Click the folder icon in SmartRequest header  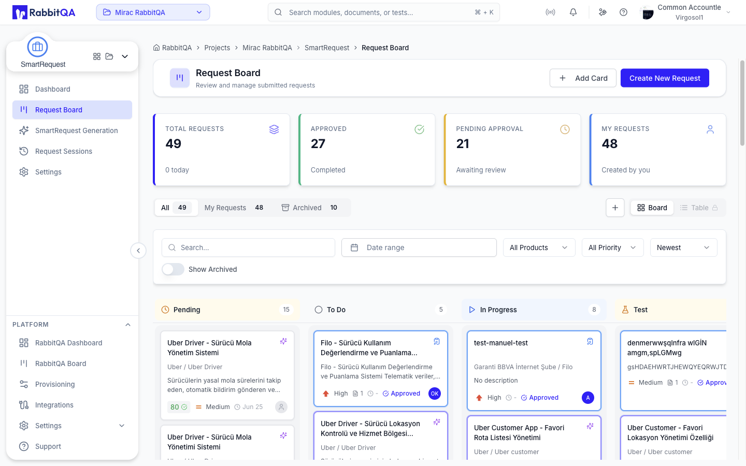click(x=109, y=56)
